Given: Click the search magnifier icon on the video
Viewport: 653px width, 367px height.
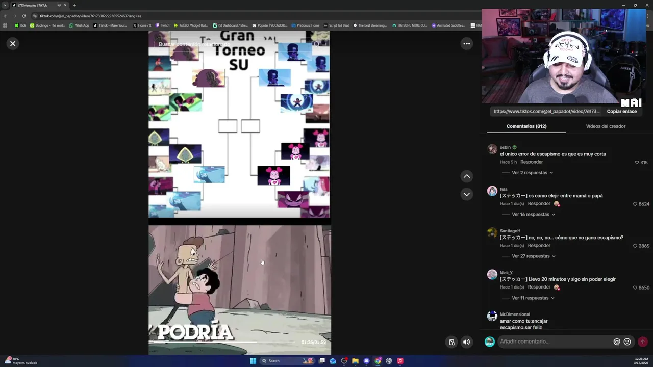Looking at the screenshot, I should coord(317,44).
